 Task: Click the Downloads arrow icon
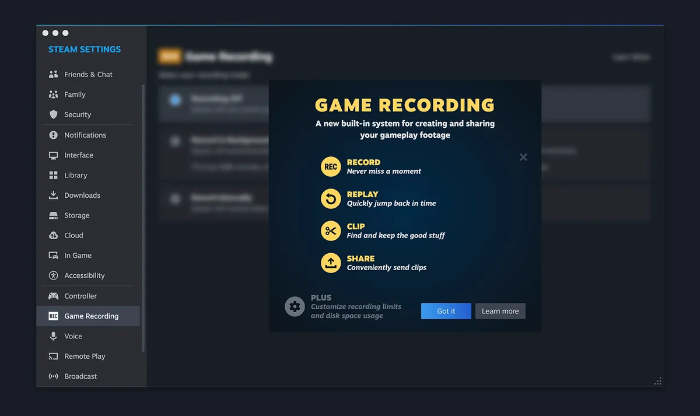click(x=53, y=195)
